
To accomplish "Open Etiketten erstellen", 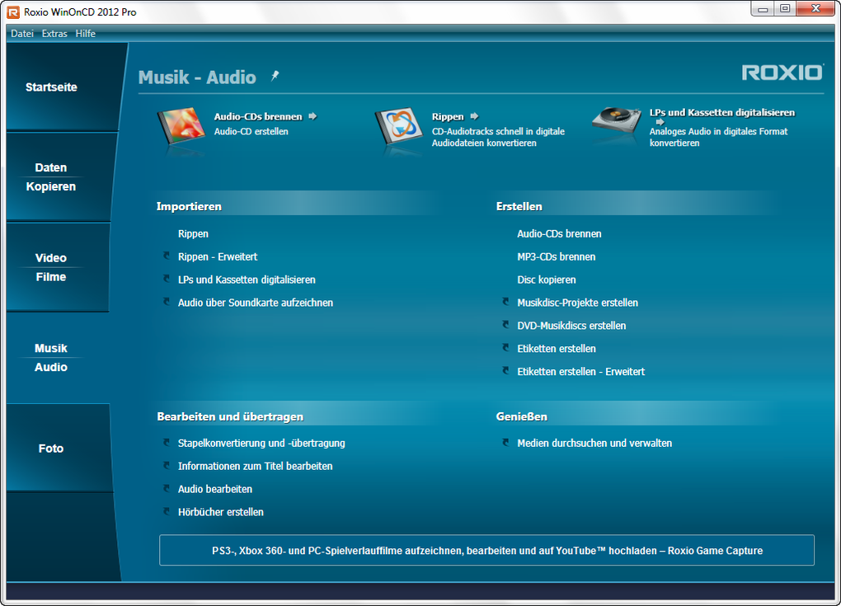I will pyautogui.click(x=557, y=349).
